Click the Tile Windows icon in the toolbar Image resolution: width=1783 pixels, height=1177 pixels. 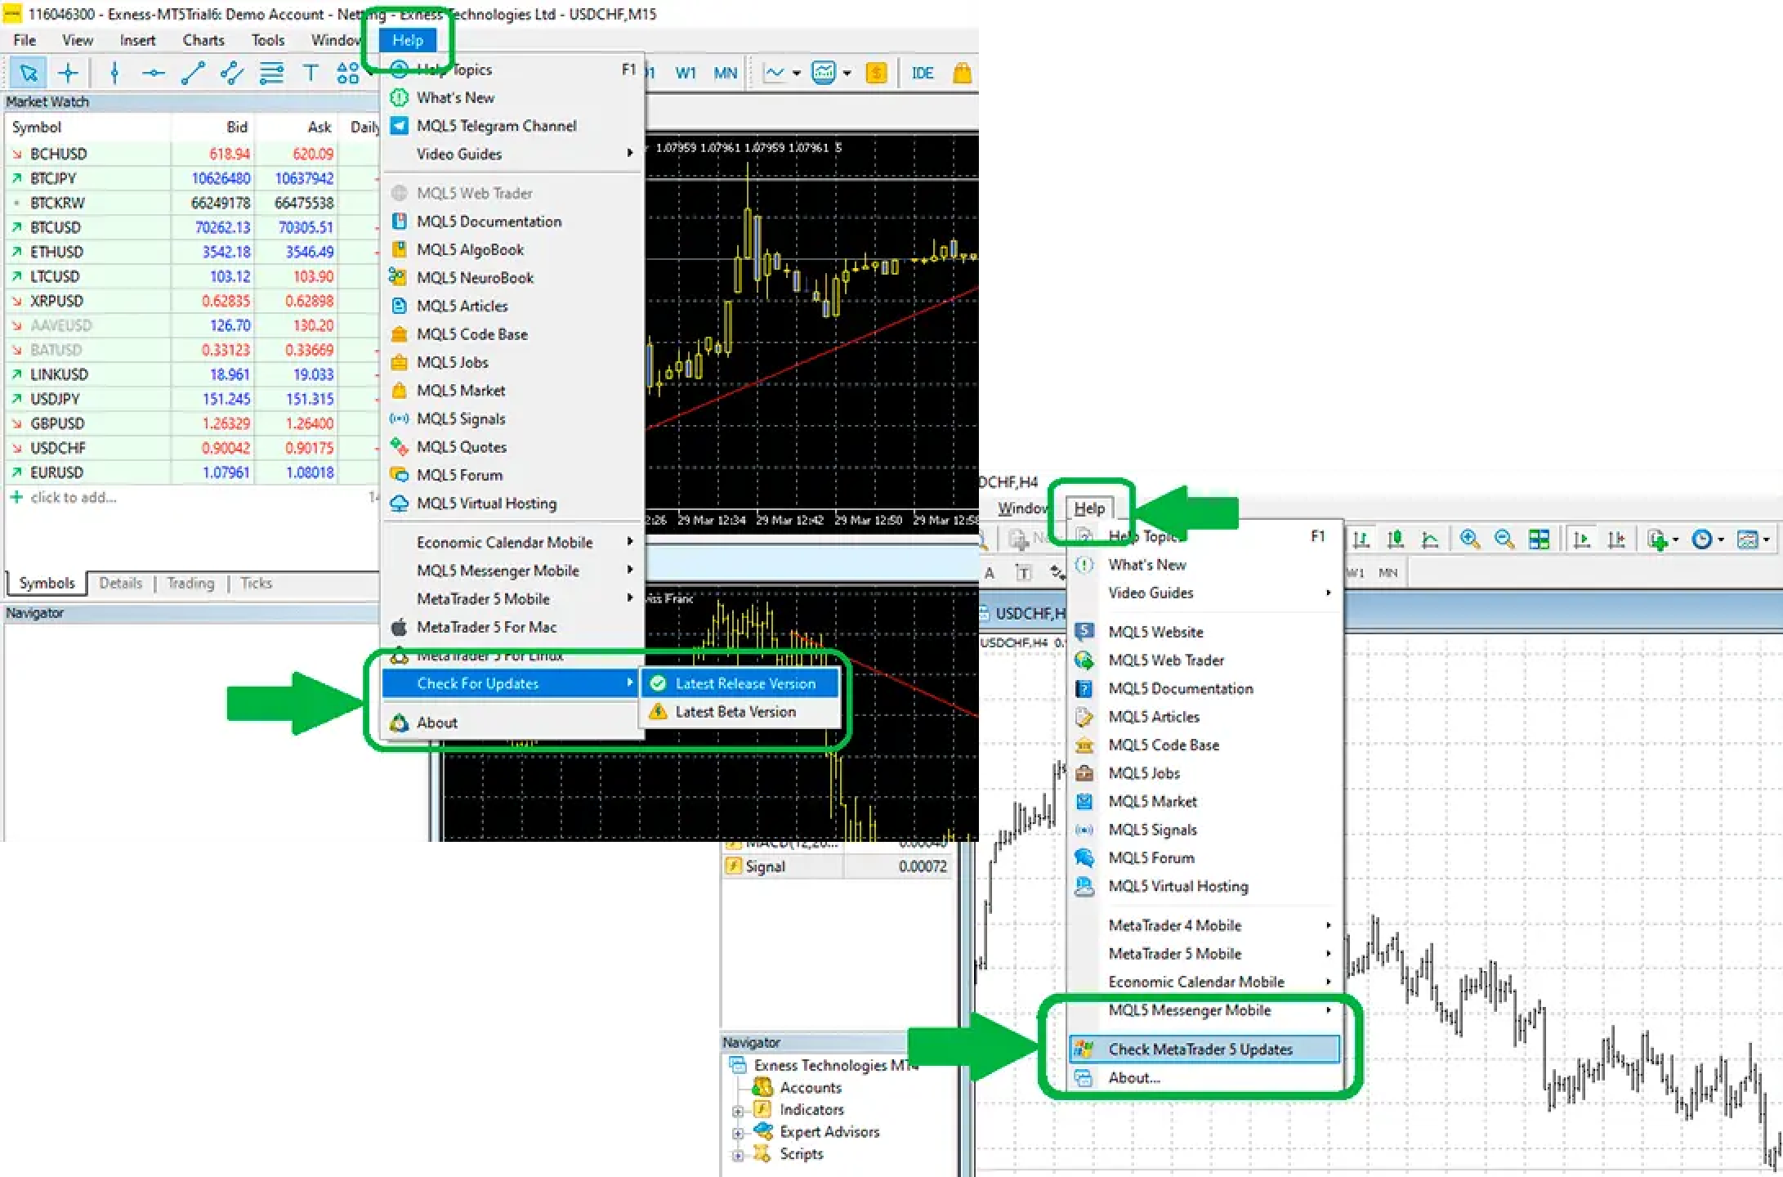(1539, 539)
